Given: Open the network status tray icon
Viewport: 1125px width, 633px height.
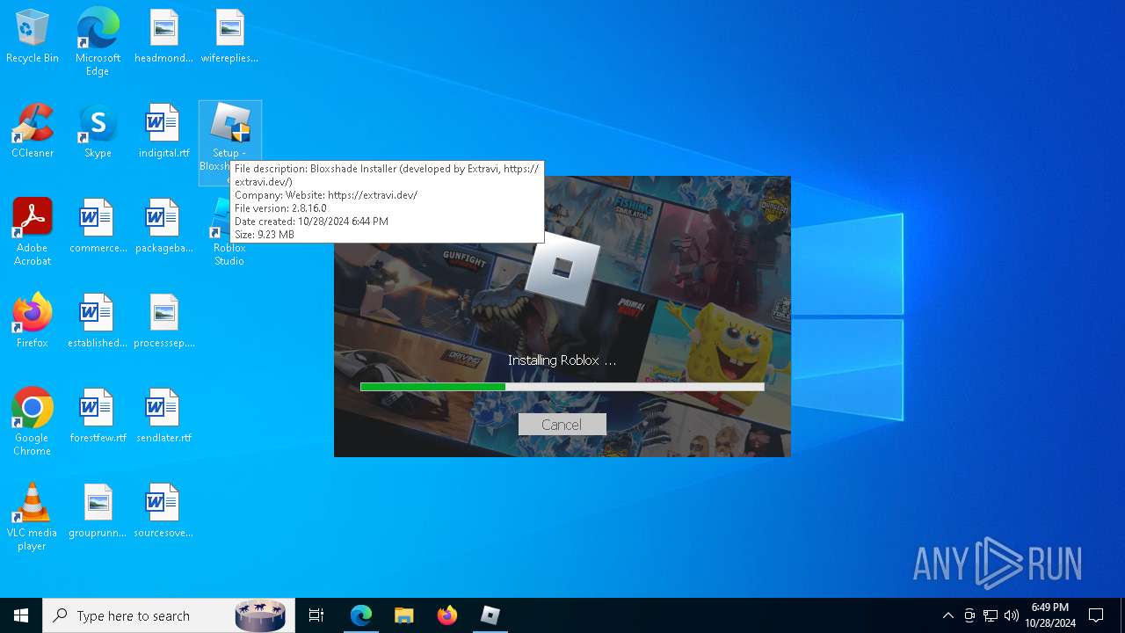Looking at the screenshot, I should coord(991,615).
